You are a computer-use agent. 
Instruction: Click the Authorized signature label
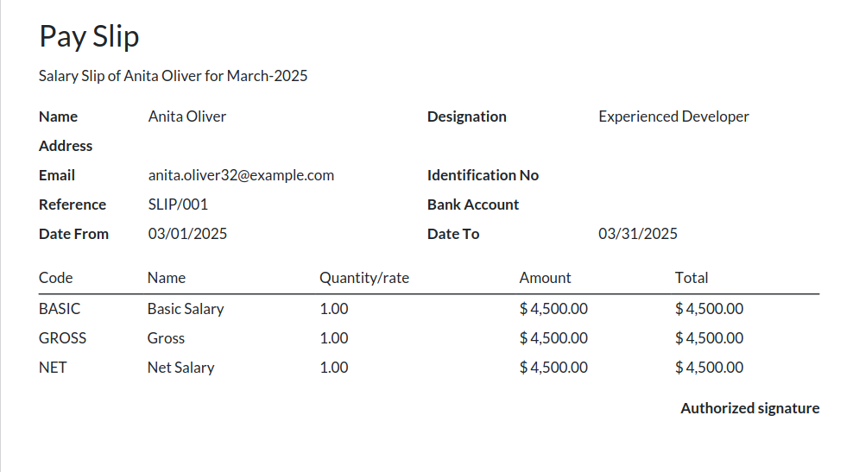(749, 408)
